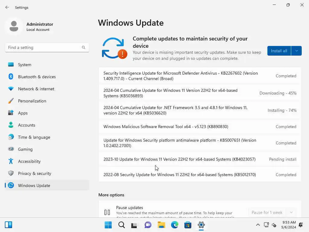The height and width of the screenshot is (232, 309).
Task: Click the muted volume tray icon
Action: 274,225
